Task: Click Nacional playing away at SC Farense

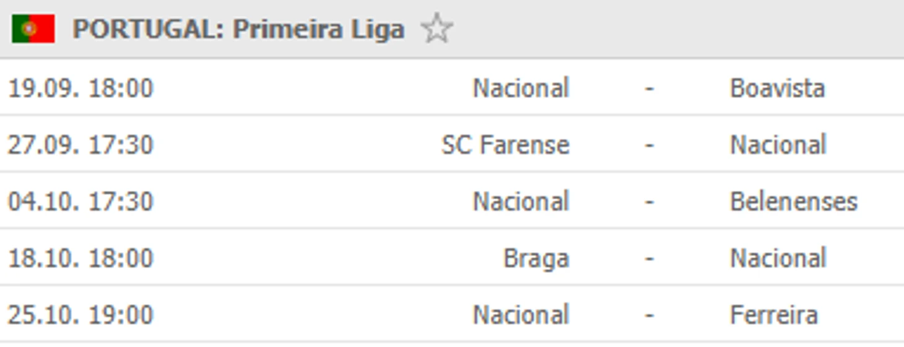Action: pos(778,145)
